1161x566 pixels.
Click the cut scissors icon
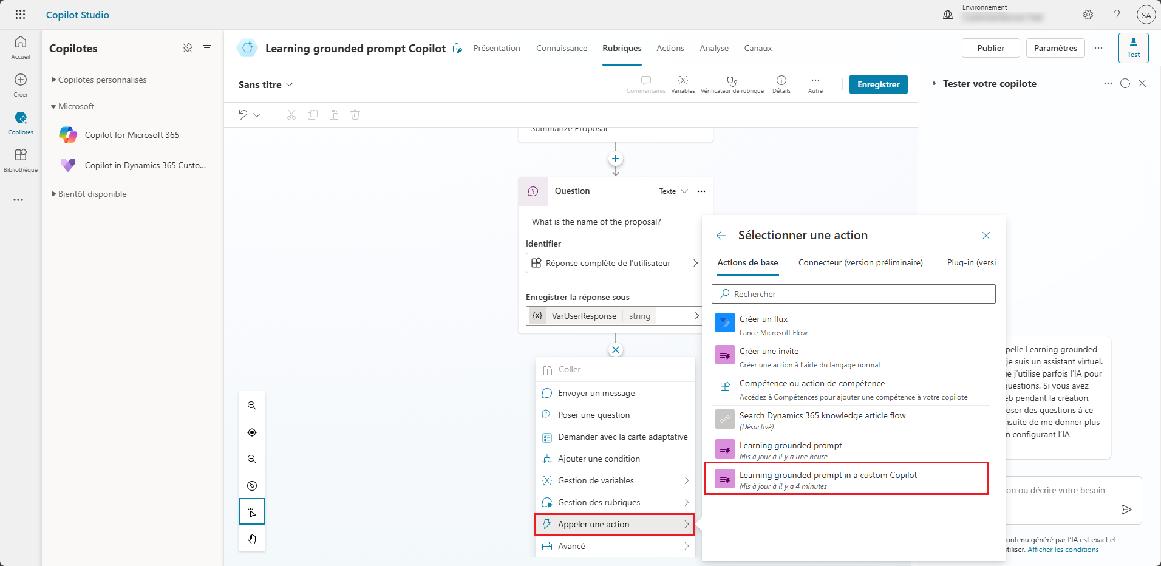[x=291, y=115]
